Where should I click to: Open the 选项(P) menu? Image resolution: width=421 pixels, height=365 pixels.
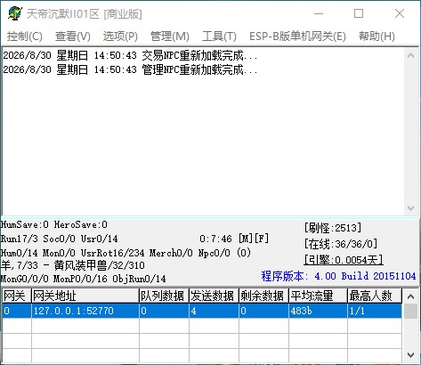coord(120,36)
